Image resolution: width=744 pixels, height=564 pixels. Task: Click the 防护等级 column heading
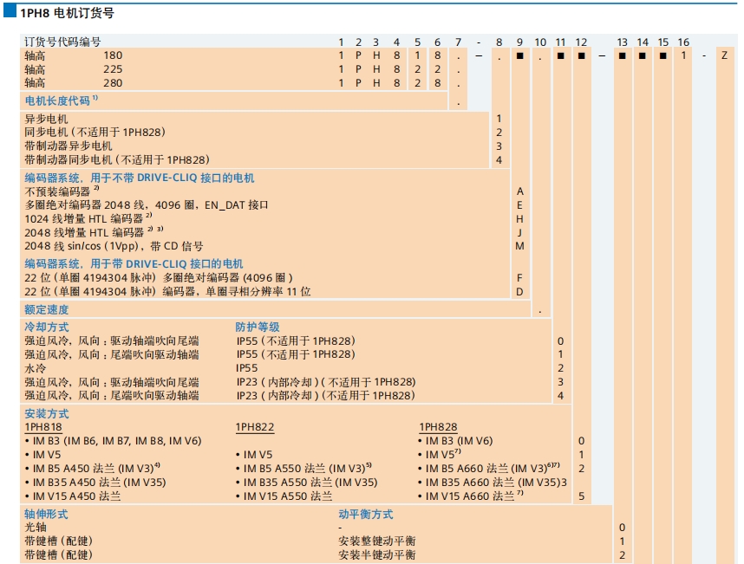(x=258, y=327)
